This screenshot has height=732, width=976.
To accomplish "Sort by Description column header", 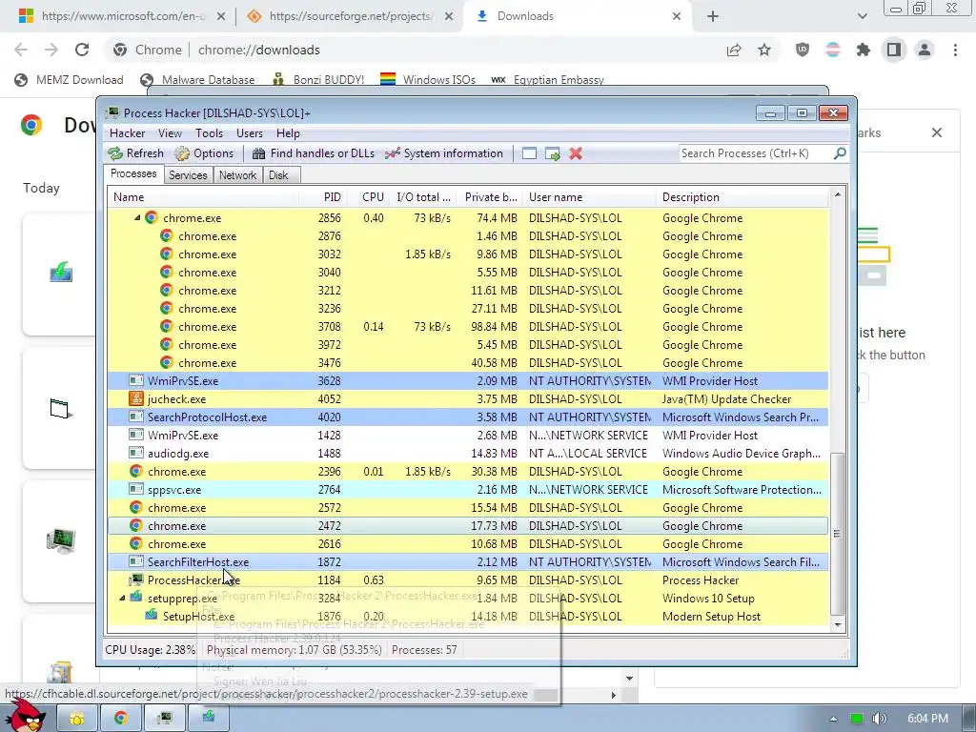I will click(742, 197).
